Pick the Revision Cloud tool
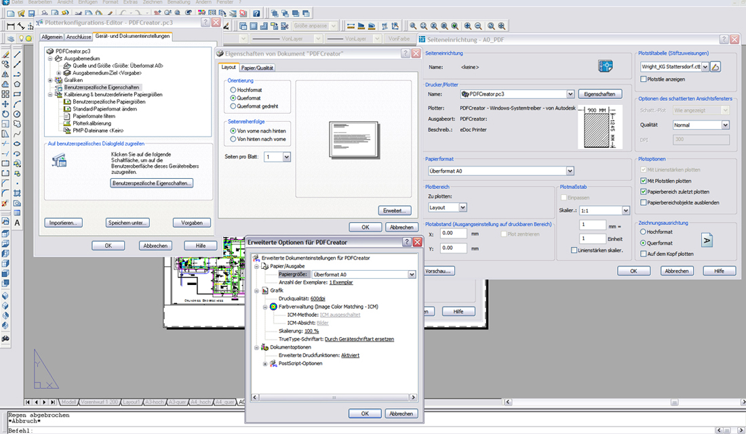The height and width of the screenshot is (434, 746). click(x=17, y=124)
